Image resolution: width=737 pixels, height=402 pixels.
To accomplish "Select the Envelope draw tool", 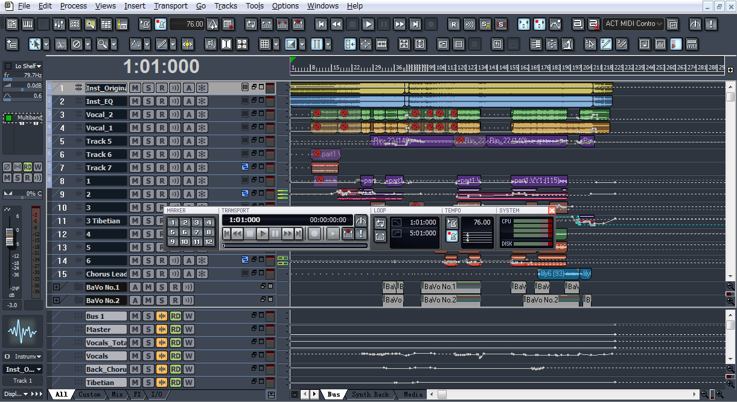I will [136, 44].
